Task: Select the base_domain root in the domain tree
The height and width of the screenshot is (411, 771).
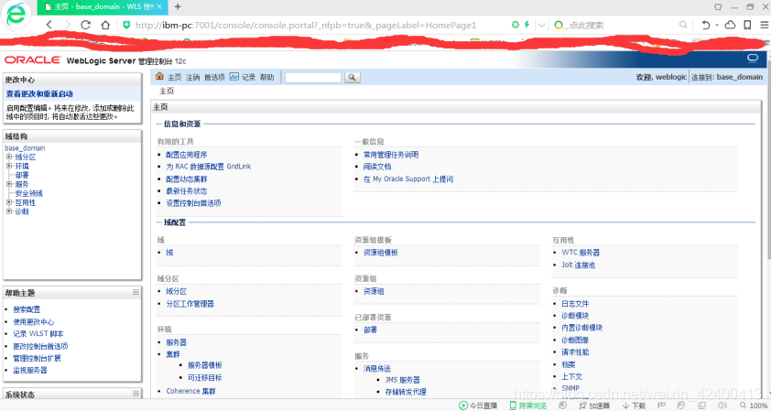Action: pyautogui.click(x=25, y=148)
